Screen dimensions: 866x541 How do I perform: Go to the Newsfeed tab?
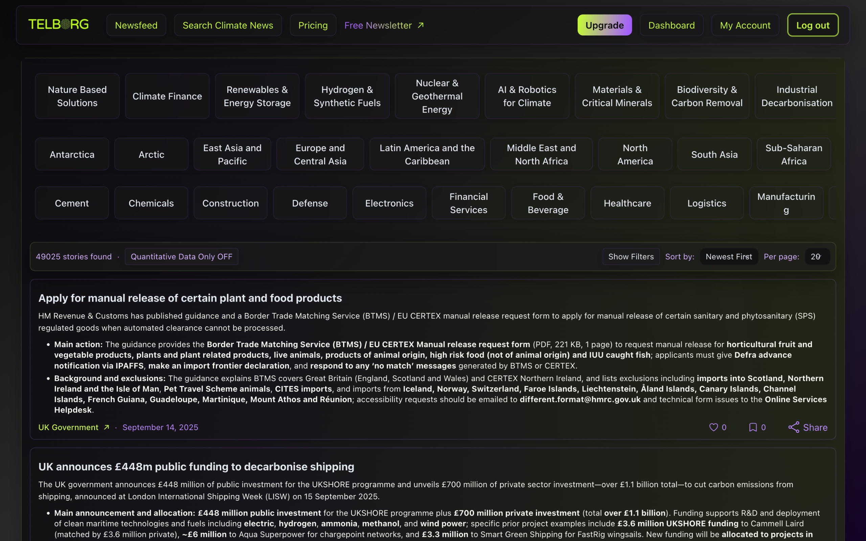(x=136, y=25)
